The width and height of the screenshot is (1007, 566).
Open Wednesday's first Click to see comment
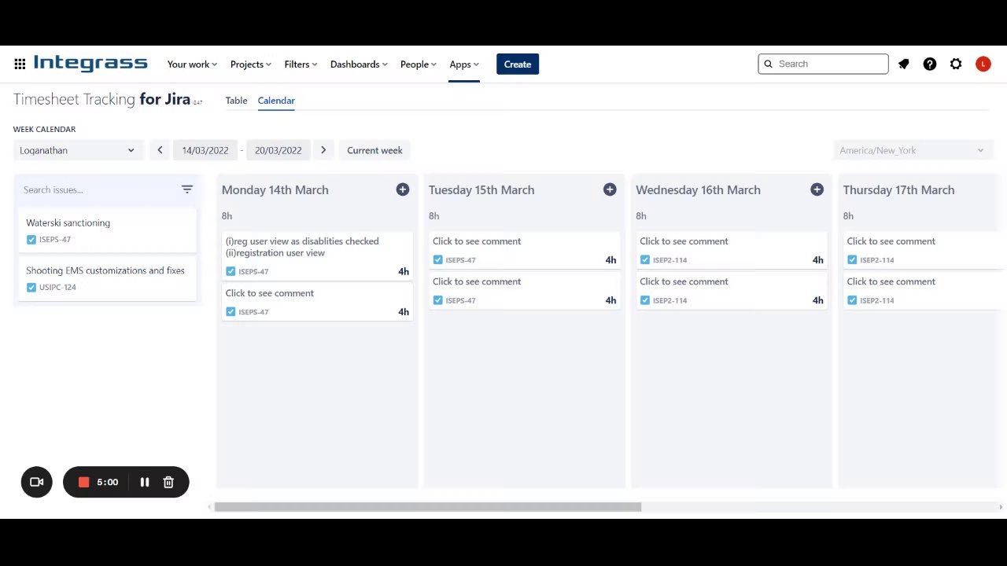click(x=684, y=241)
